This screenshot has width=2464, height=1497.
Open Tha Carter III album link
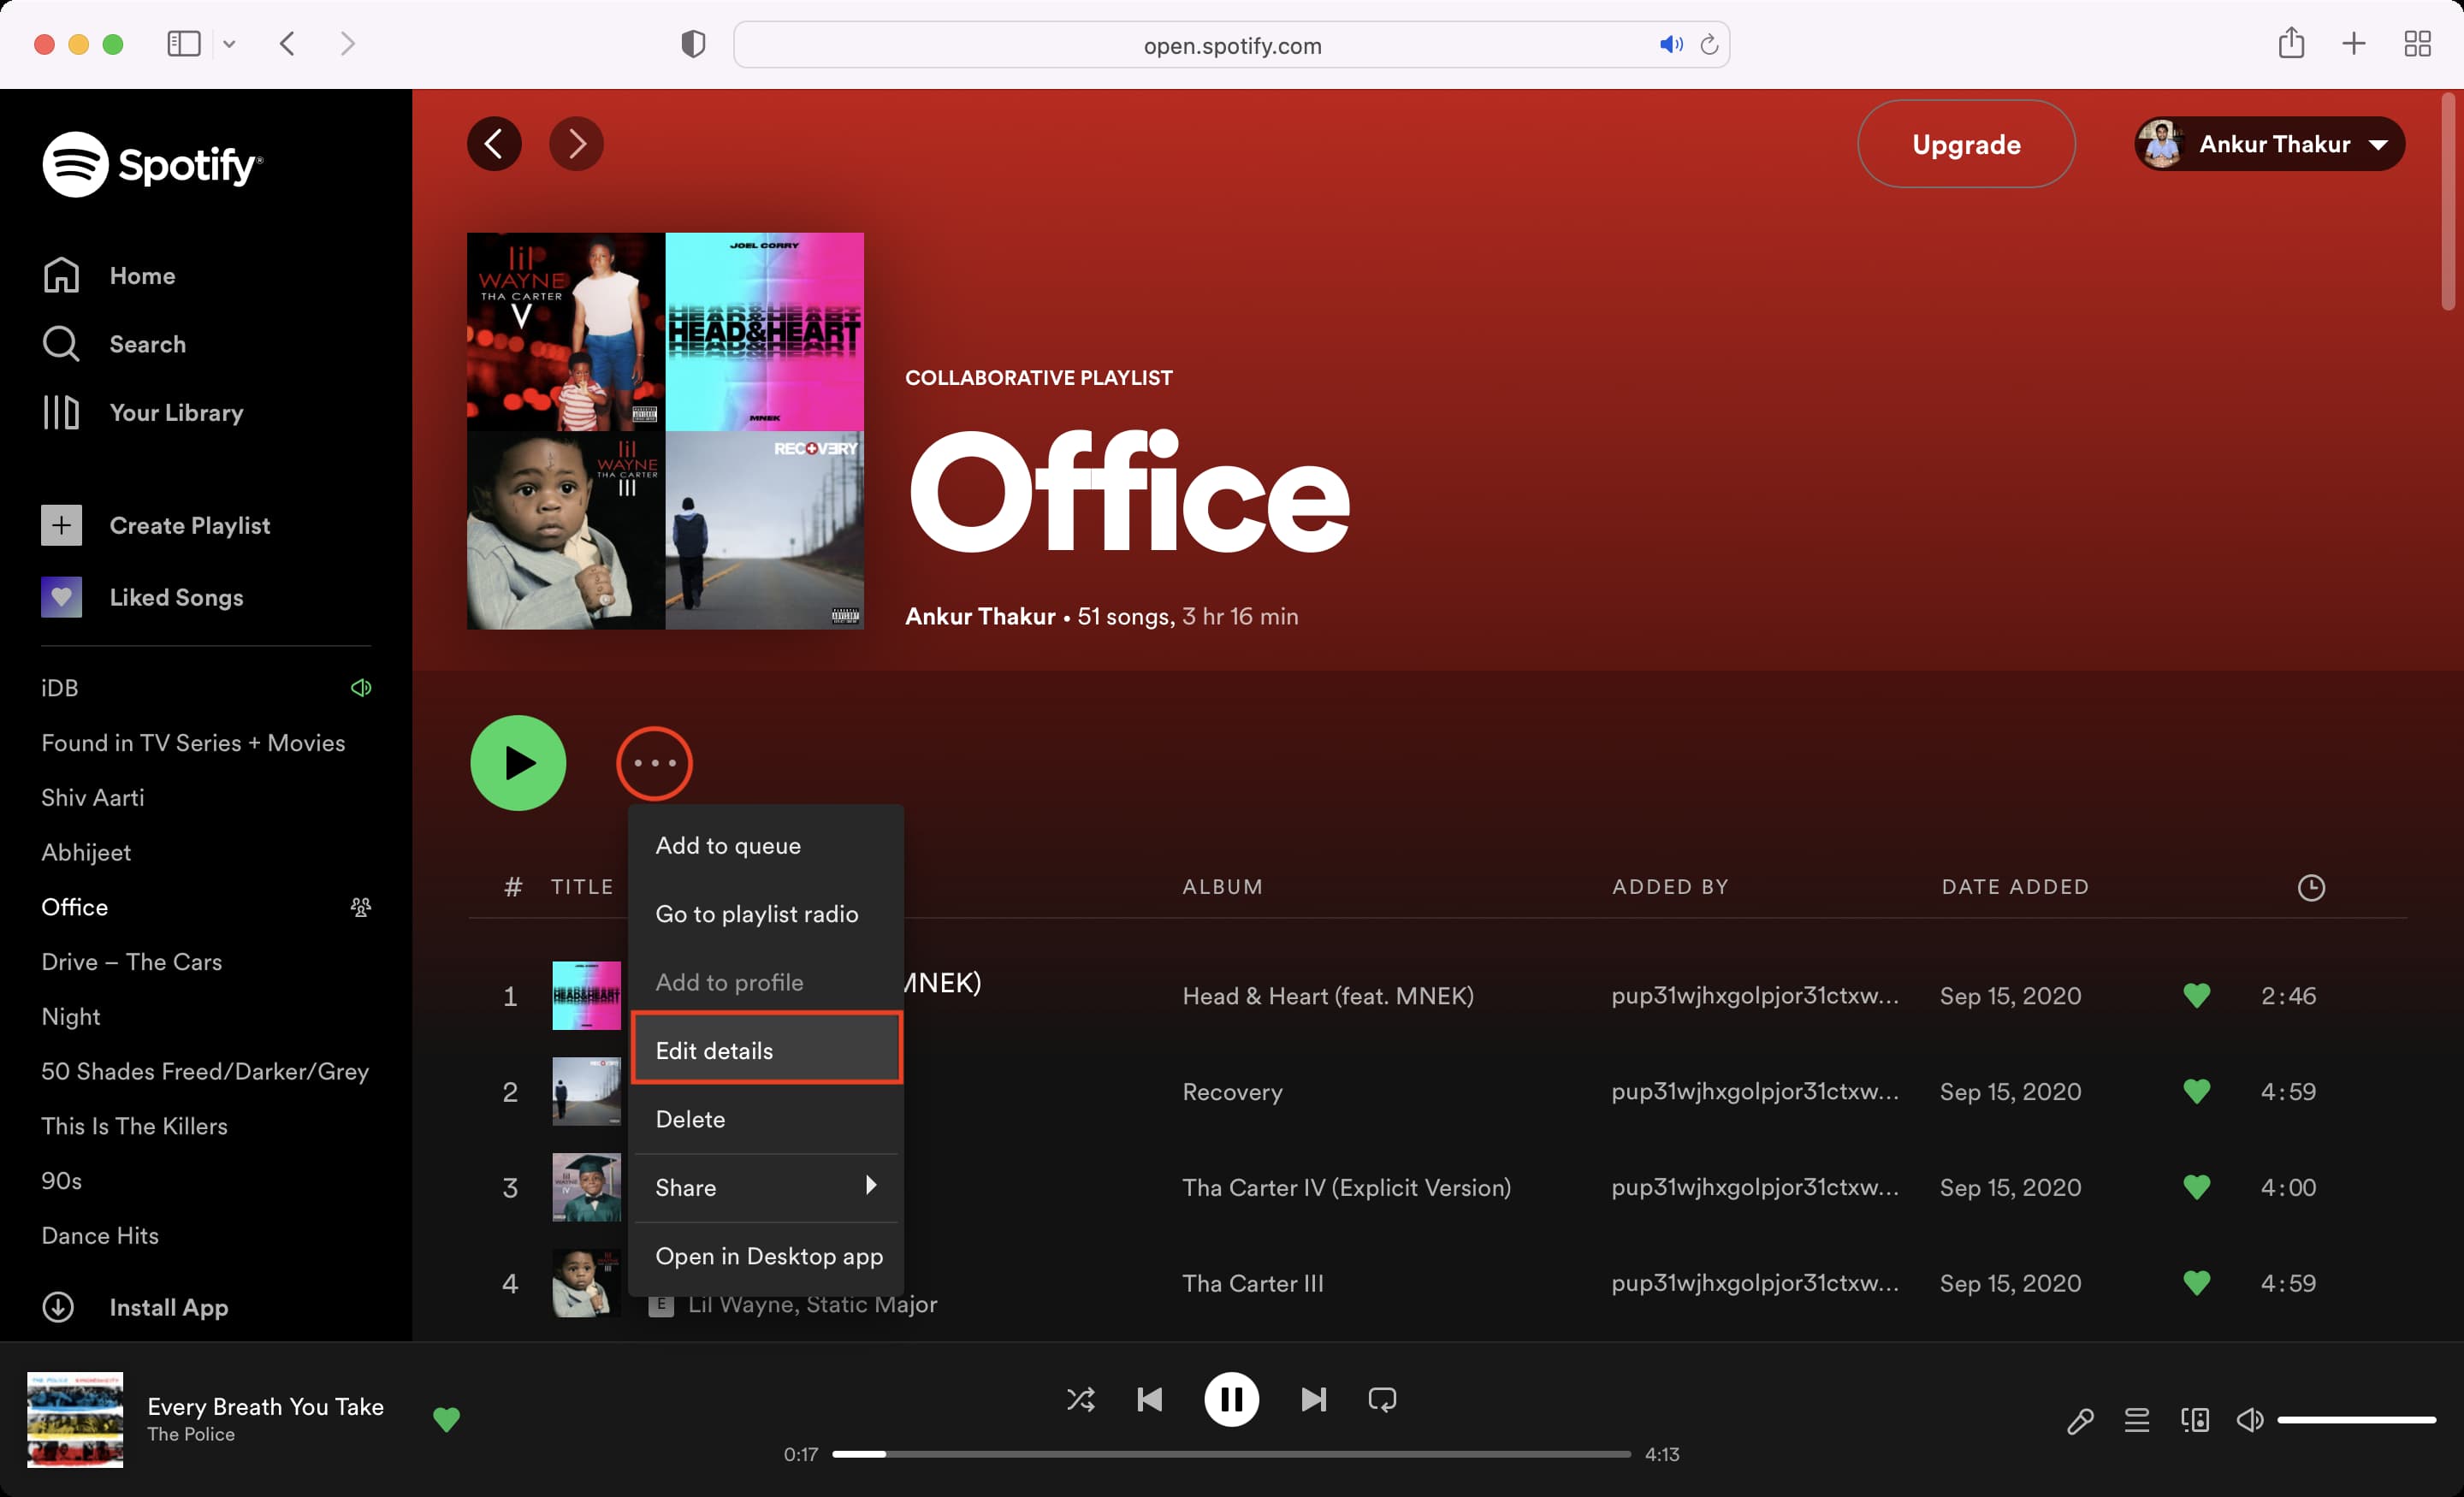(1252, 1283)
